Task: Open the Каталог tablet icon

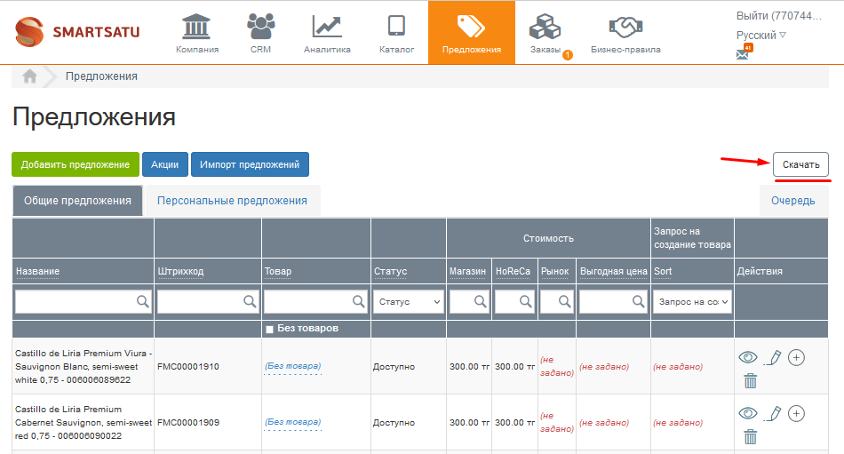Action: pyautogui.click(x=397, y=27)
